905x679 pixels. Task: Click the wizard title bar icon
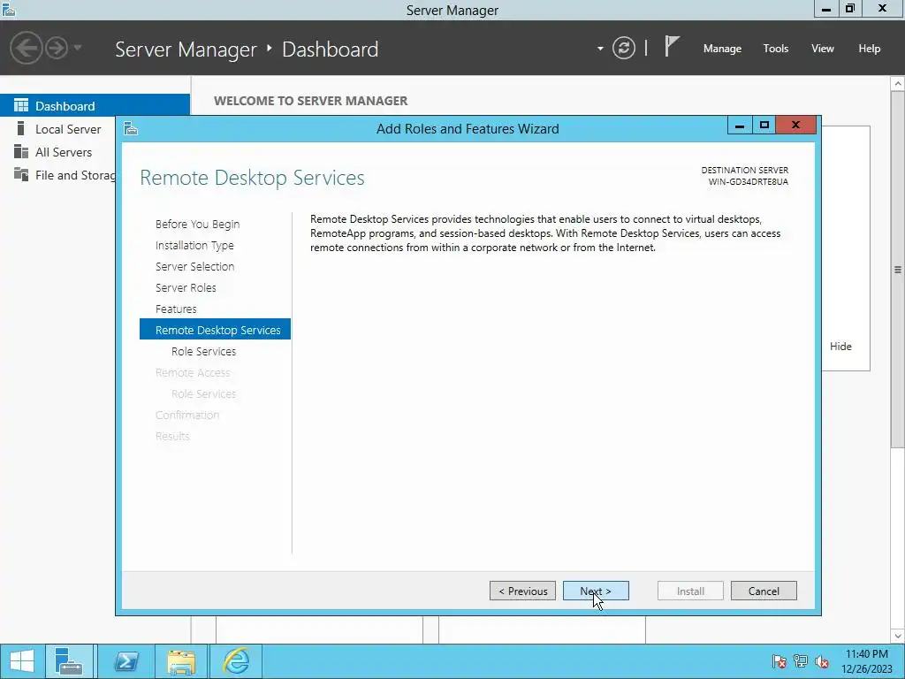pyautogui.click(x=131, y=128)
